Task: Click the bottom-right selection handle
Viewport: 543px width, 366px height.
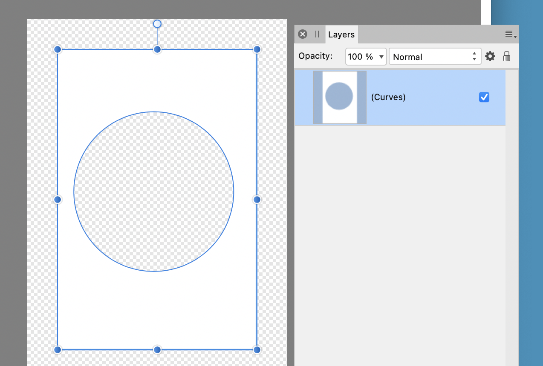Action: [x=257, y=350]
